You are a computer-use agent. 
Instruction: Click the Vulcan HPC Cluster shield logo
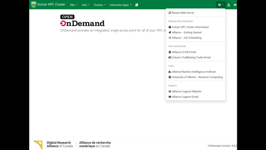[34, 5]
